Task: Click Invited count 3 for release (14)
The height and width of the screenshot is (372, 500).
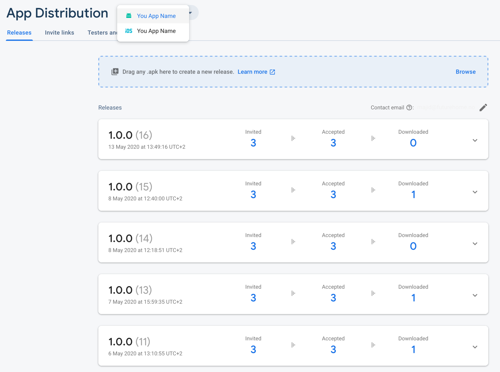Action: coord(253,246)
